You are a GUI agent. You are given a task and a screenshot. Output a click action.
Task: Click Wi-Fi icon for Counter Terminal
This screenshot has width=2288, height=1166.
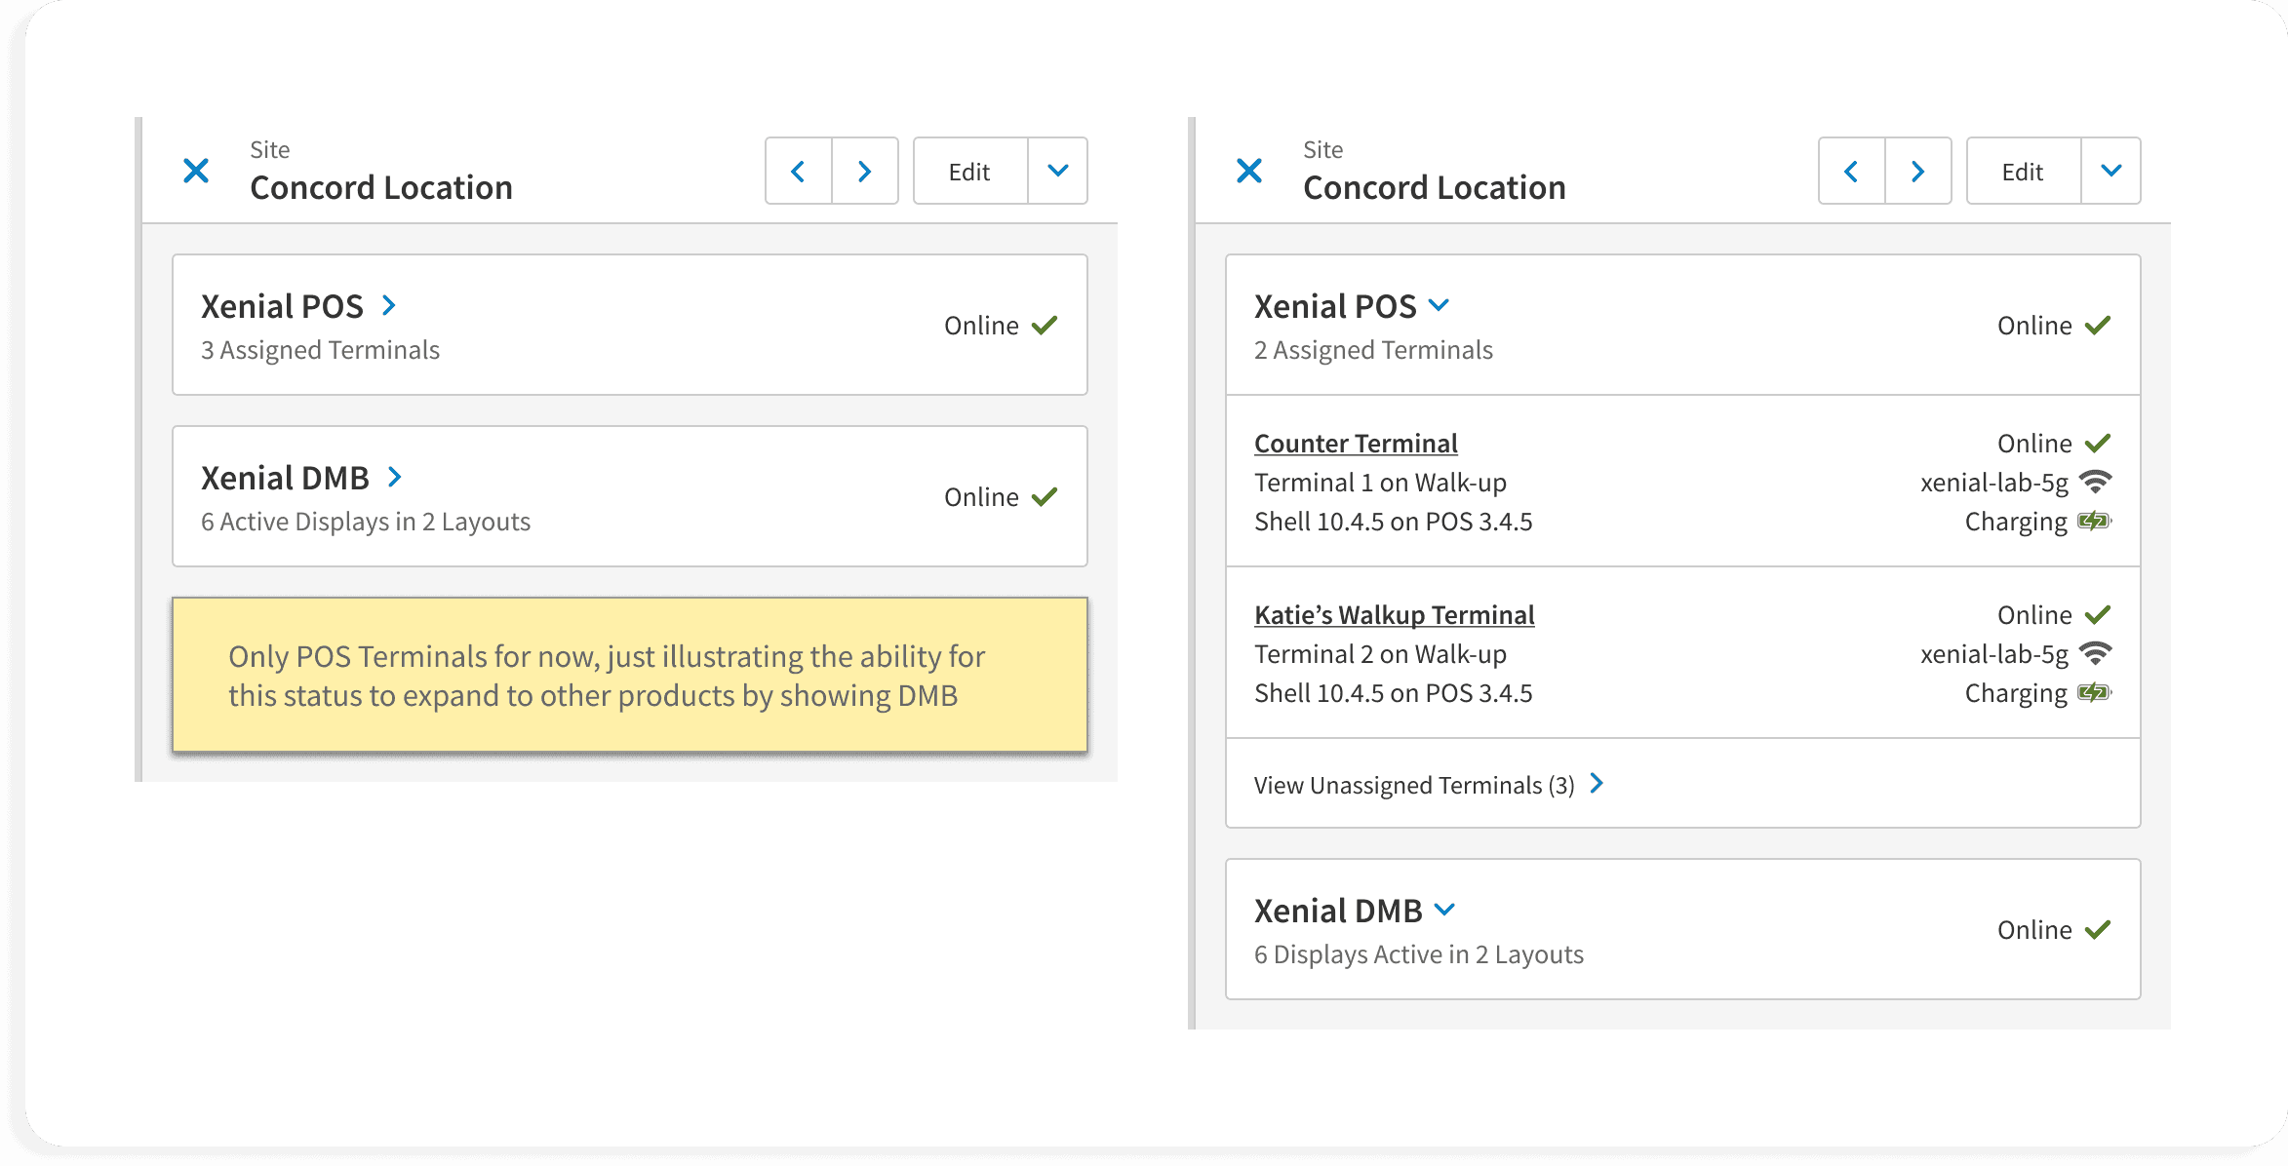[2095, 482]
